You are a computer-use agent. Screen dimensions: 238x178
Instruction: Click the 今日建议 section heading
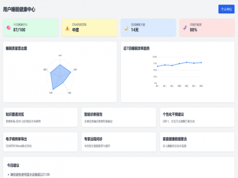(x=13, y=166)
